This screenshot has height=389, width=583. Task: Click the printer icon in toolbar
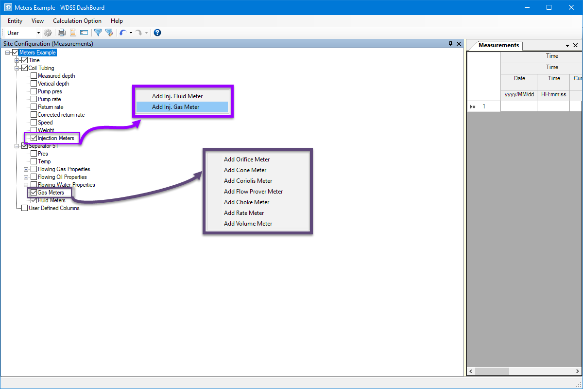[x=62, y=33]
